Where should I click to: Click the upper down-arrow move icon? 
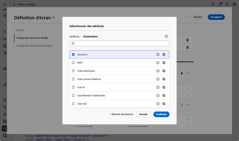coord(182,73)
